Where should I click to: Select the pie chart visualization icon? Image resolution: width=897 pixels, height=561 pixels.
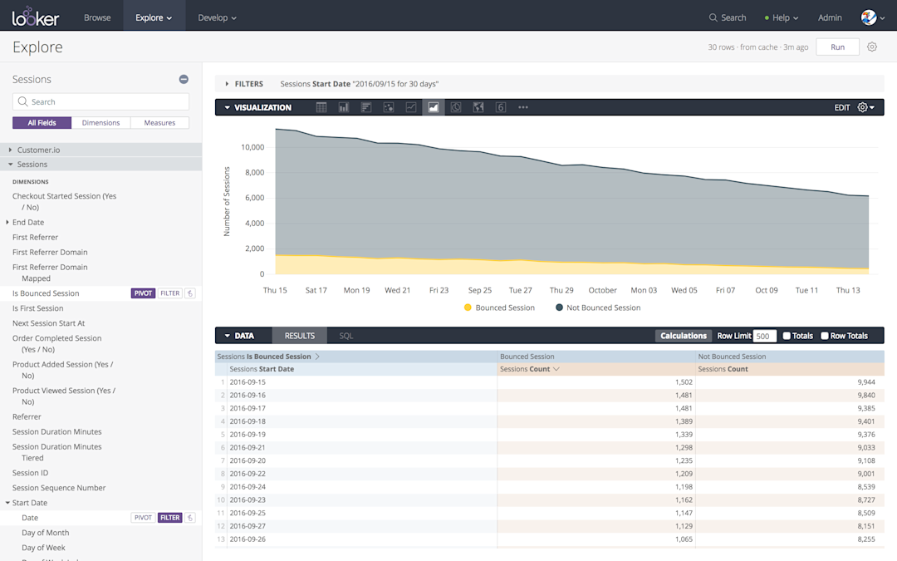pos(456,107)
